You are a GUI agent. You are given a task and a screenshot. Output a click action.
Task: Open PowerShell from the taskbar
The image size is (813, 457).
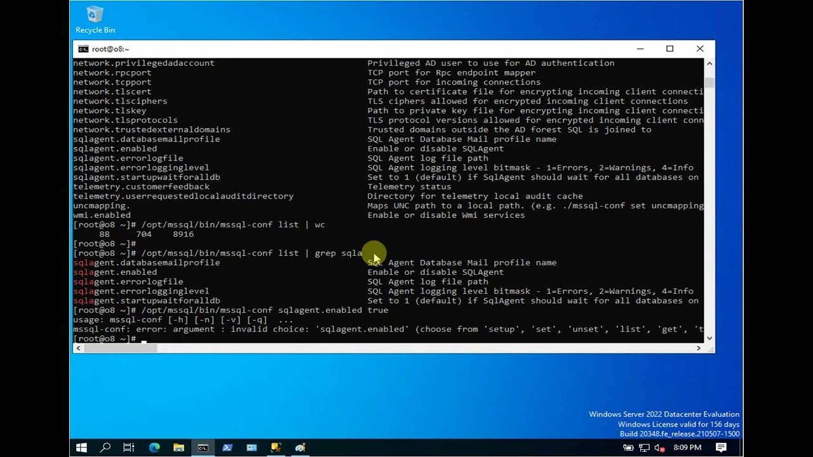(x=227, y=447)
